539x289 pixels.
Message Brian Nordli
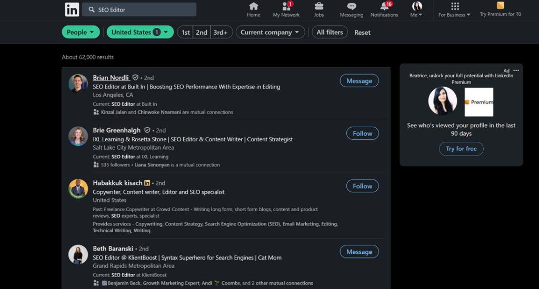pyautogui.click(x=359, y=81)
